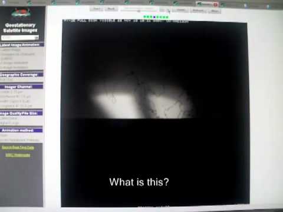Viewport: 283px width, 212px height.
Task: Close the active browser tab with the red X
Action: [x=215, y=4]
